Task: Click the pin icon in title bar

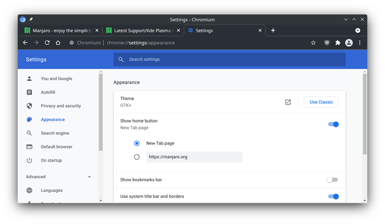Action: (31, 20)
